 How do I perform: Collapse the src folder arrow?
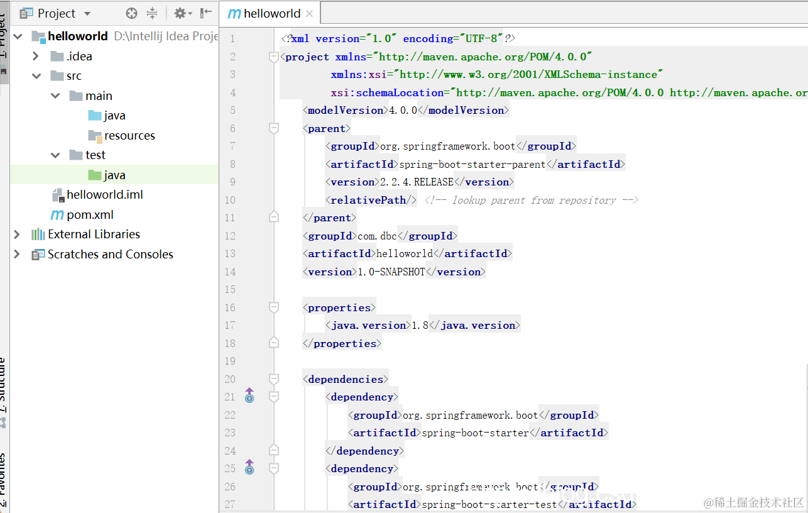(x=36, y=76)
